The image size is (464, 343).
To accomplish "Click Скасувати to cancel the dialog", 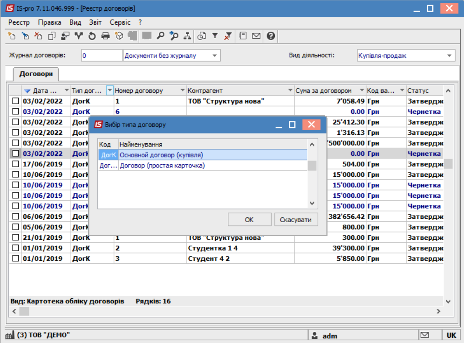I will pos(296,220).
